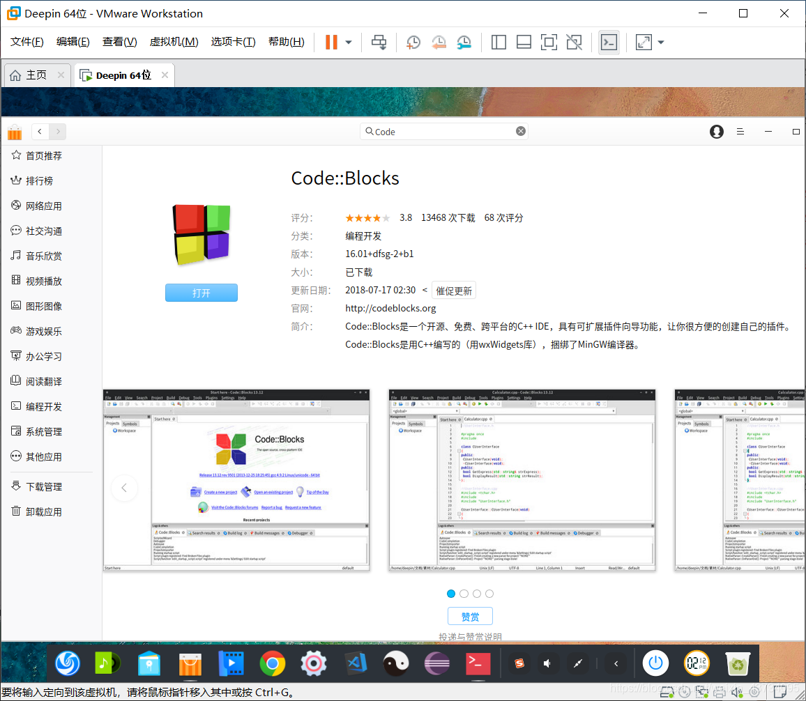This screenshot has width=806, height=701.
Task: Select the third screenshot page dot
Action: [x=476, y=594]
